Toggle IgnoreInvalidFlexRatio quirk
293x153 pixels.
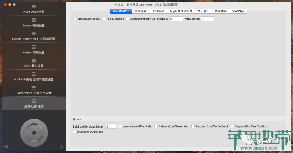point(120,126)
